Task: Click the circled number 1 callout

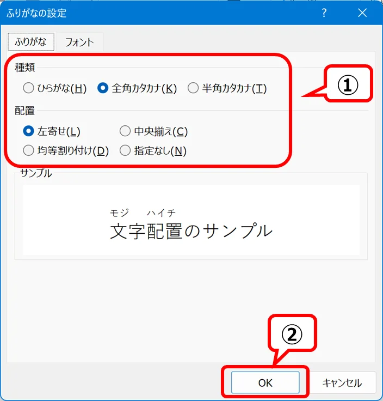Action: pos(348,84)
